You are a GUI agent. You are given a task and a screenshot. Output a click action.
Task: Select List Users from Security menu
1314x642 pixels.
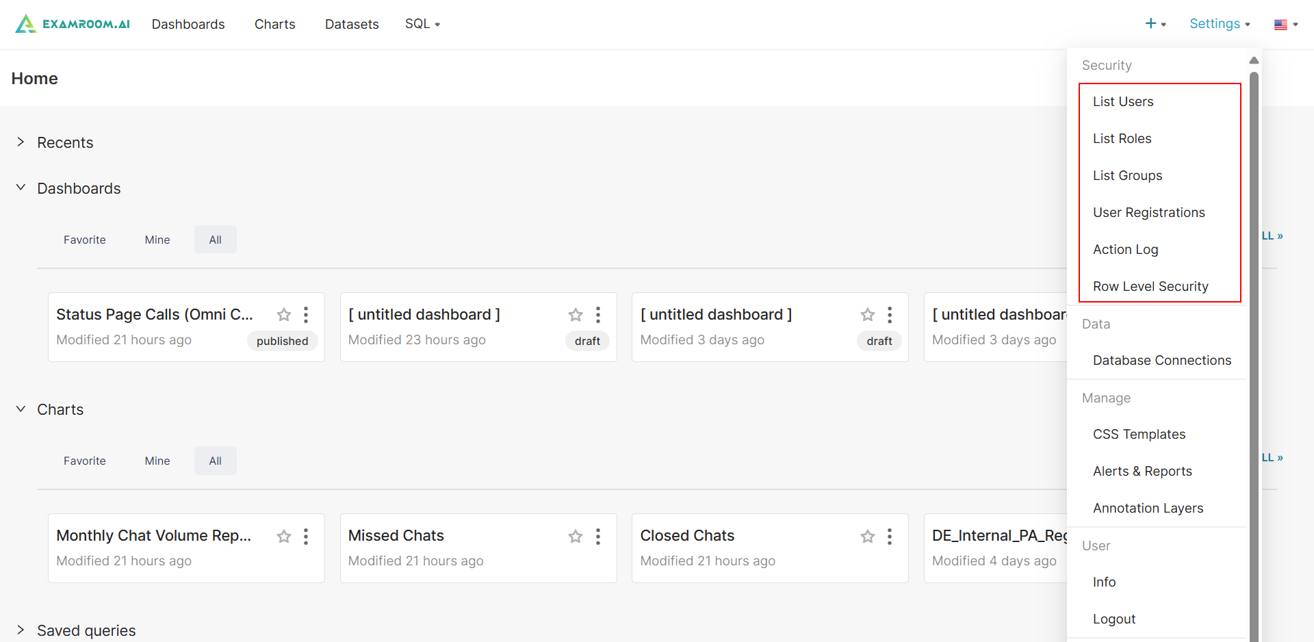[x=1123, y=102]
